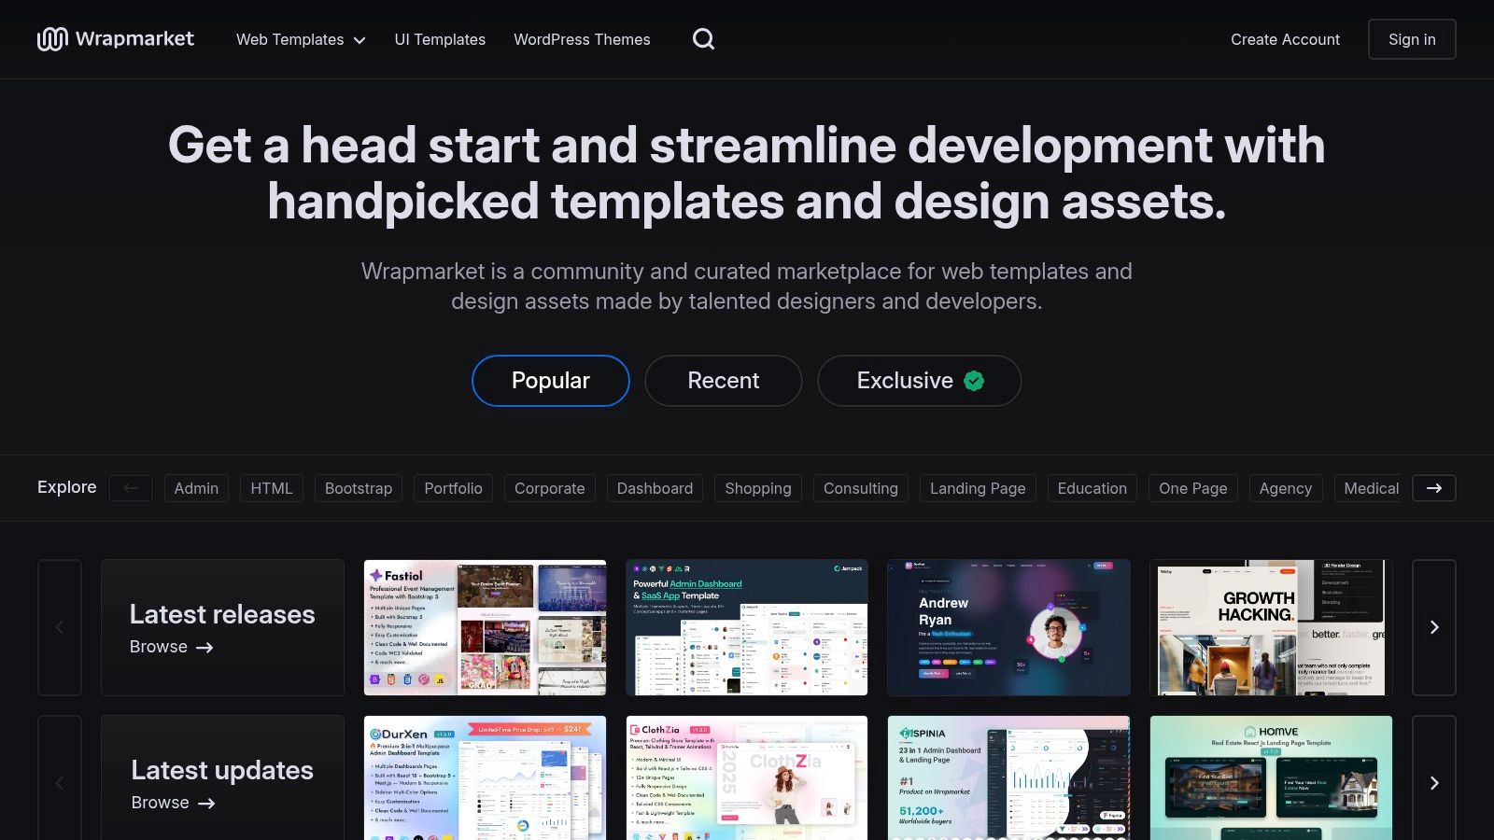Go to next Latest updates items

1434,783
